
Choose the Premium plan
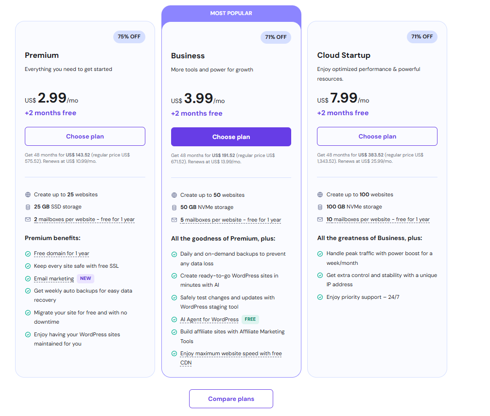pyautogui.click(x=85, y=137)
